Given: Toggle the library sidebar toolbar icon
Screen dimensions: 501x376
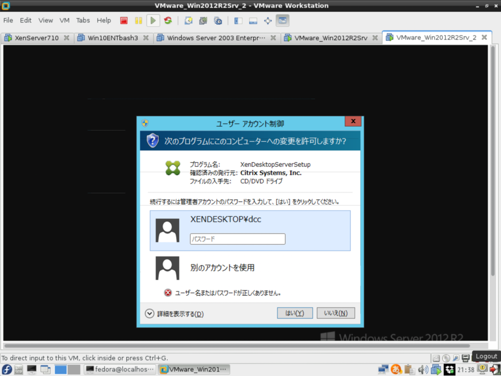Looking at the screenshot, I should click(238, 21).
